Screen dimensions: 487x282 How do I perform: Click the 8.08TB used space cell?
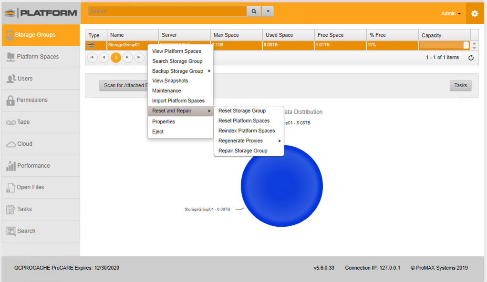click(x=288, y=45)
